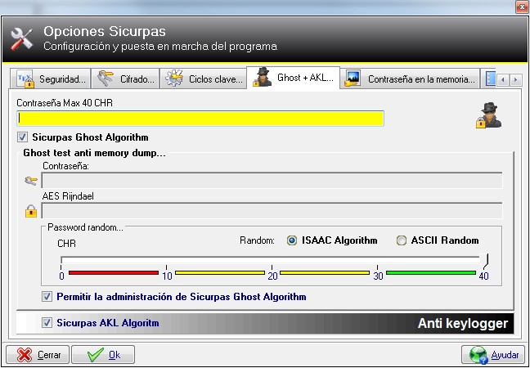Toggle Permitir la administración de Sicurpas Ghost Algorithm
The width and height of the screenshot is (530, 368).
(47, 297)
